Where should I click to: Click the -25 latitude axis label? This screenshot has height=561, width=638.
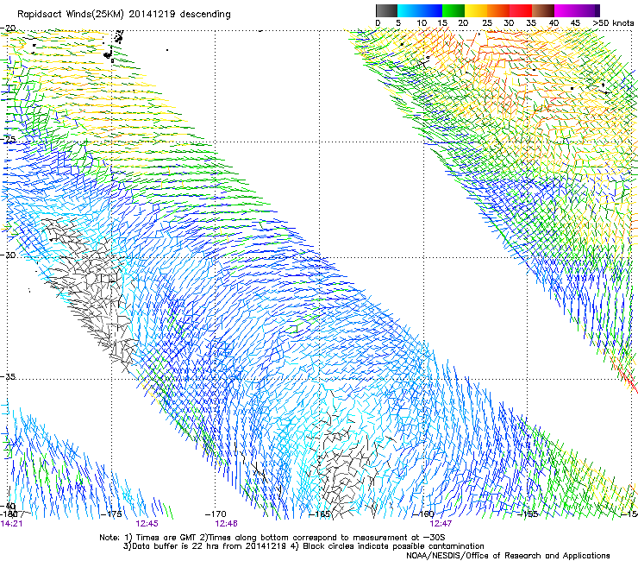pos(8,139)
